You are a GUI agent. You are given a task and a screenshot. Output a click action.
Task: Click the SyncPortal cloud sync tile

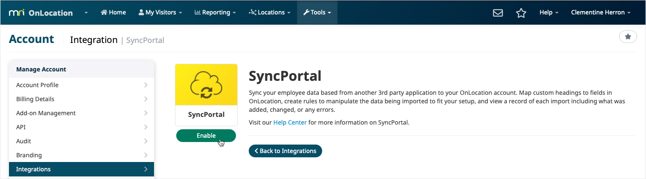(206, 95)
